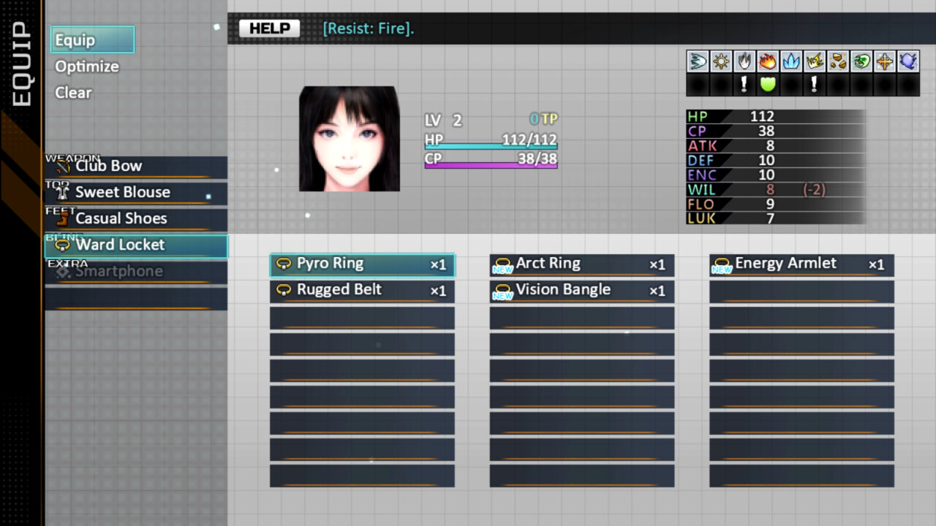The image size is (936, 526).
Task: Click the ring icon on the Pyro Ring entry
Action: (284, 264)
